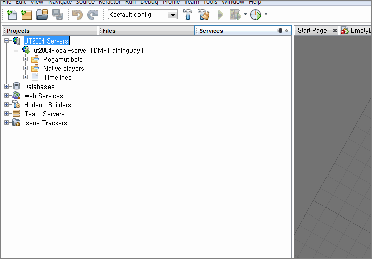
Task: Click the New Project toolbar icon
Action: [26, 15]
